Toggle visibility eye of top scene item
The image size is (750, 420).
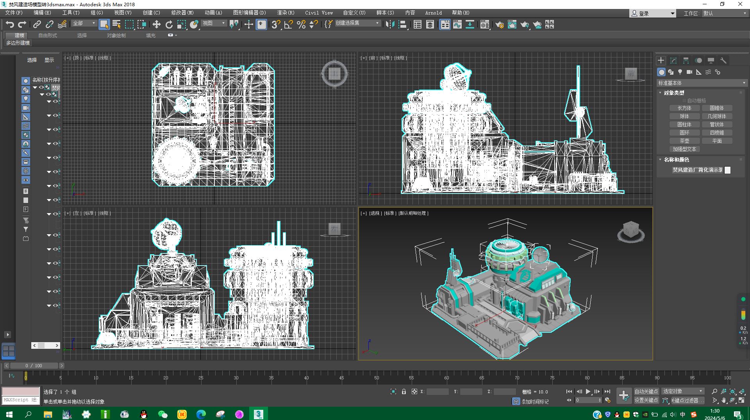[x=41, y=88]
